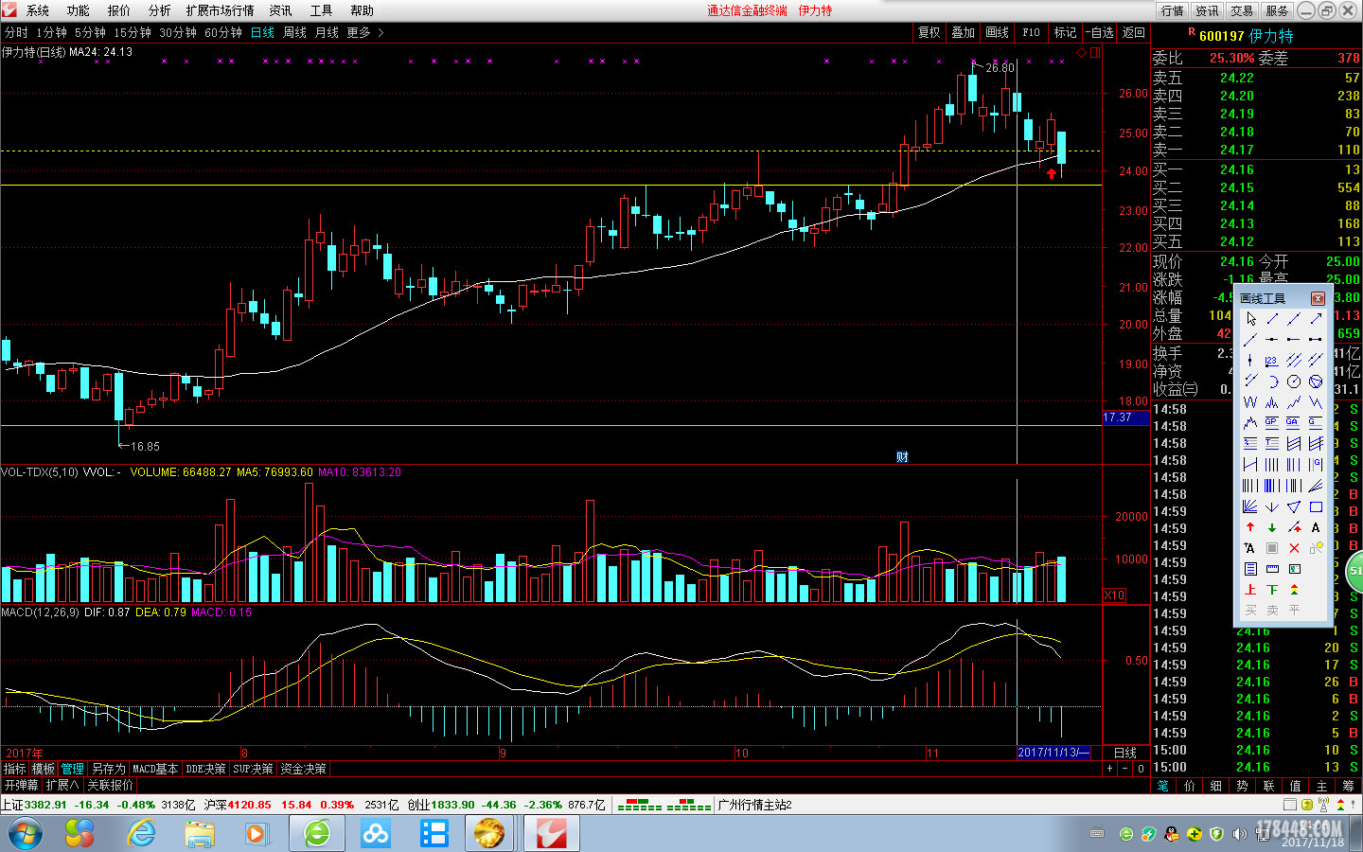This screenshot has width=1363, height=852.
Task: Switch chart period to 60分钟
Action: click(x=223, y=32)
